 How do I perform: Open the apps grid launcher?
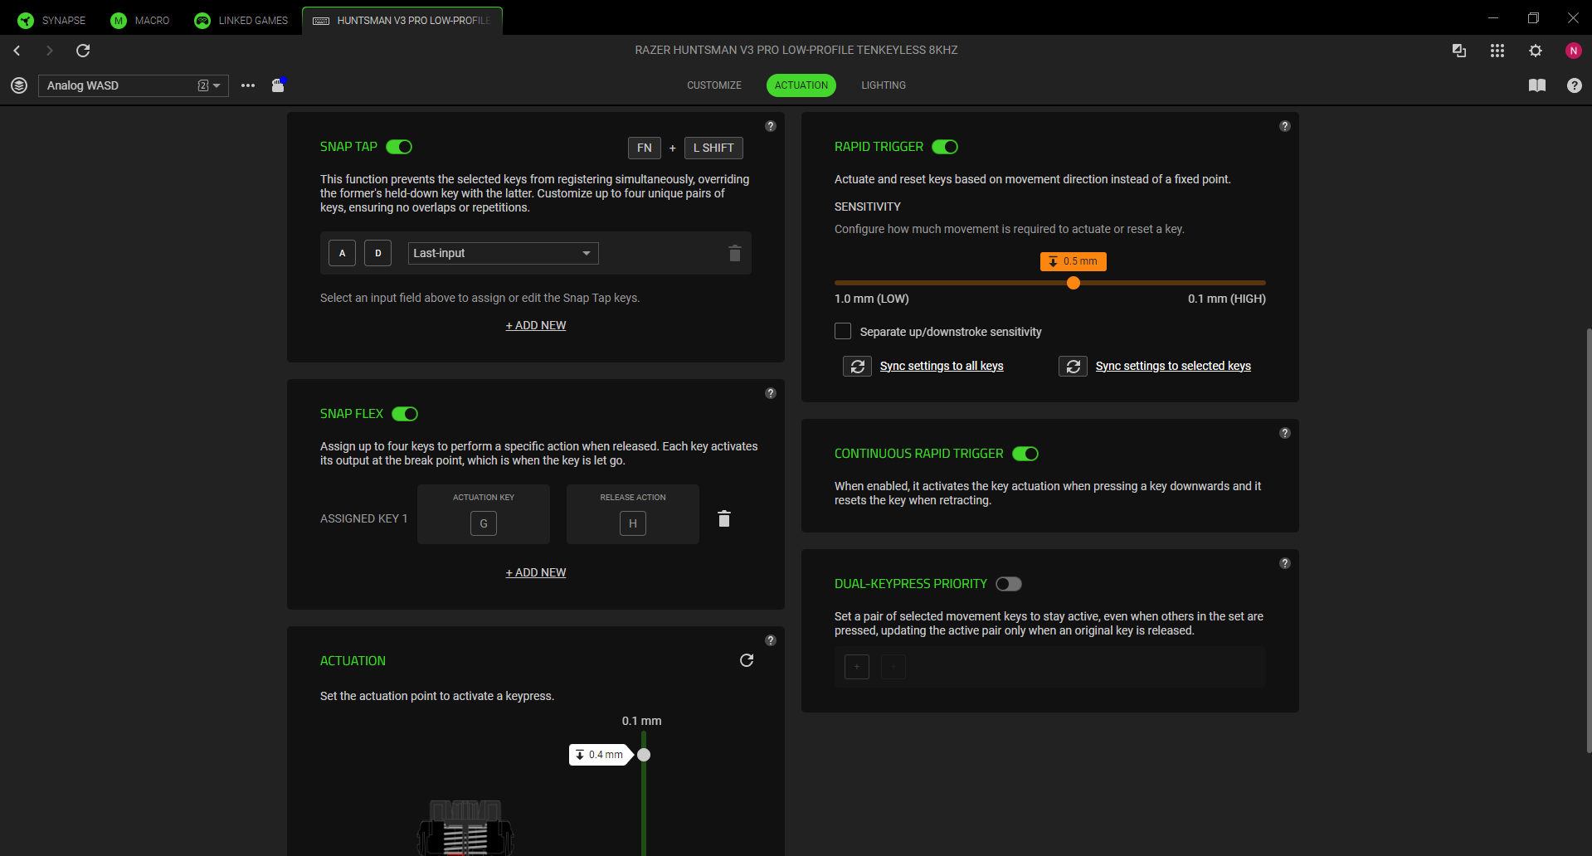tap(1497, 51)
